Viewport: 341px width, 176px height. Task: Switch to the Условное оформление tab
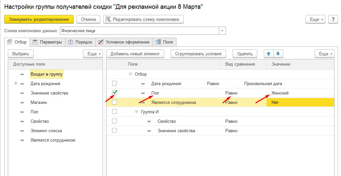pyautogui.click(x=124, y=42)
